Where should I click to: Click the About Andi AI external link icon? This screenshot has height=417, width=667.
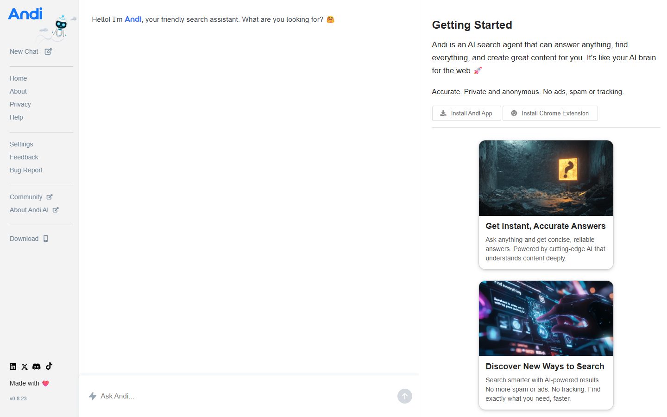[x=56, y=210]
